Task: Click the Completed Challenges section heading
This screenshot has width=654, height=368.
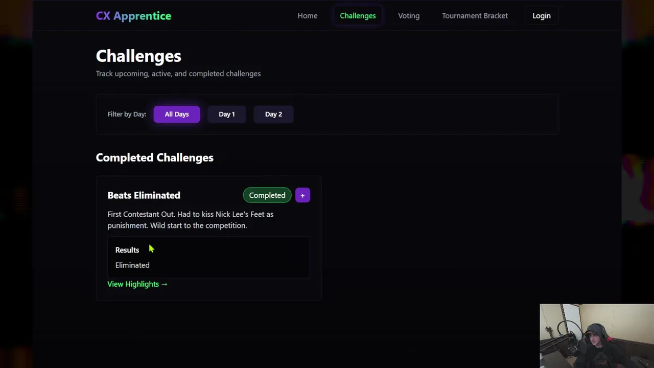Action: pyautogui.click(x=154, y=157)
